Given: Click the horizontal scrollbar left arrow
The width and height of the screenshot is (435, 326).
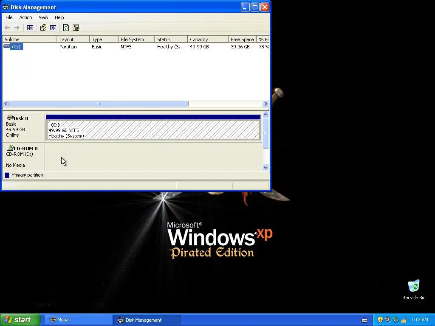Looking at the screenshot, I should (6, 104).
